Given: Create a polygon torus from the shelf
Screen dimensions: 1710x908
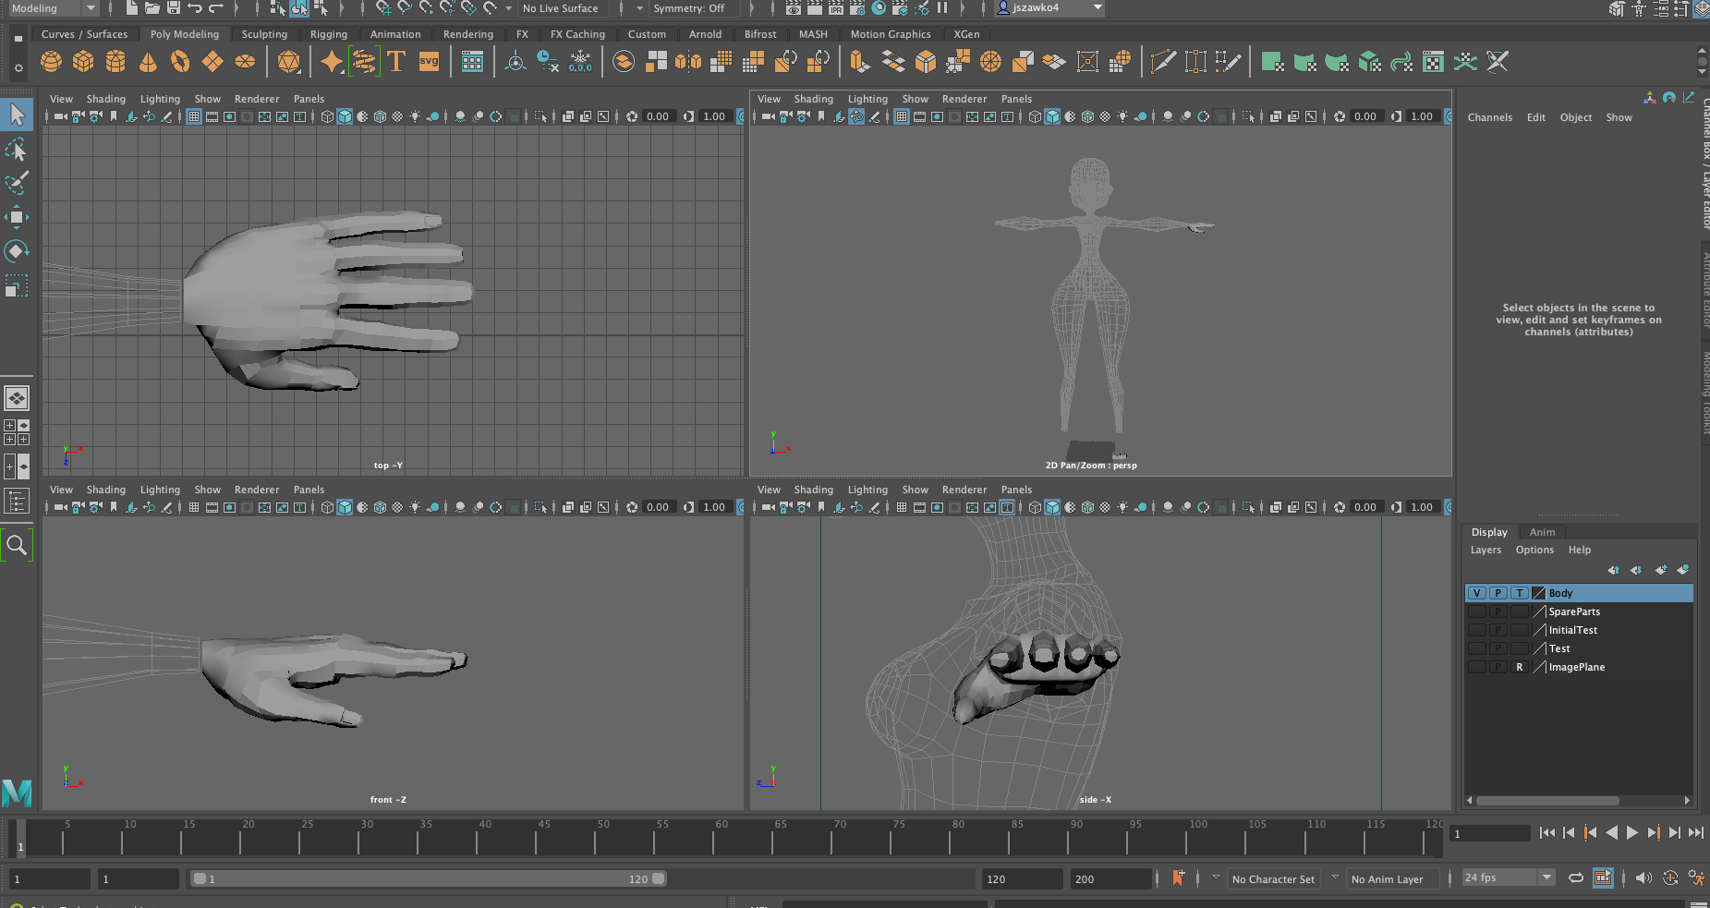Looking at the screenshot, I should 180,62.
